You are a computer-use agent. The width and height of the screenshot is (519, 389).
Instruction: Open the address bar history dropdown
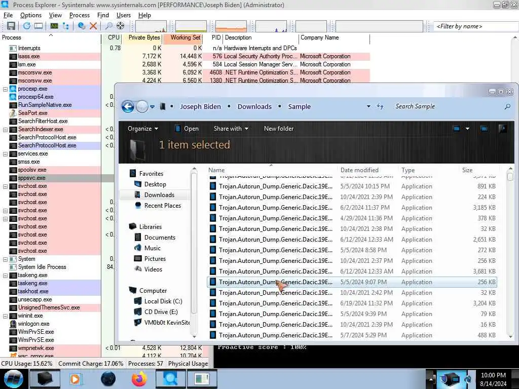pyautogui.click(x=368, y=106)
